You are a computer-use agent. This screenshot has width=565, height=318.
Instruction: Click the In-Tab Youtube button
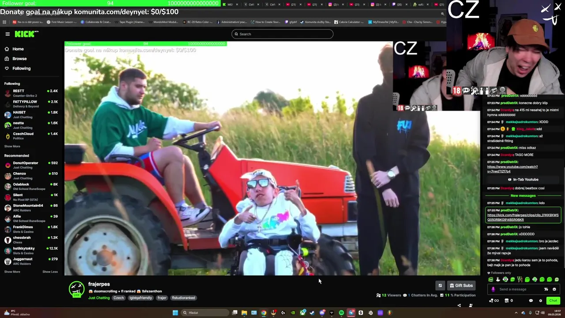tap(523, 179)
